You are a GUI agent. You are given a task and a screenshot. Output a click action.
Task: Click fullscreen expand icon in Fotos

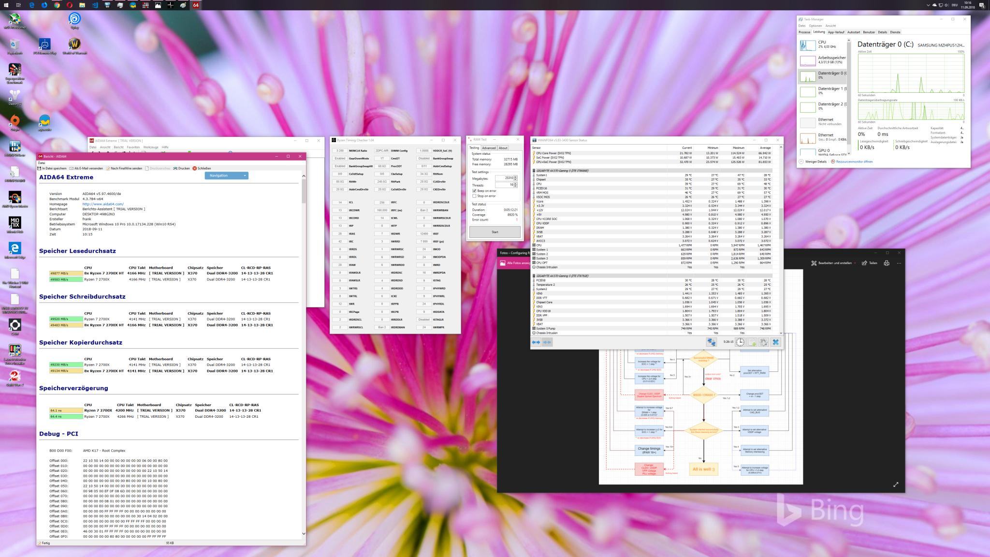[896, 484]
